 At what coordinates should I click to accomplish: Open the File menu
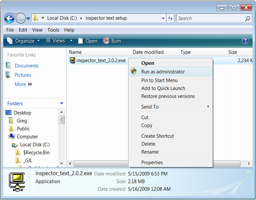click(x=10, y=30)
